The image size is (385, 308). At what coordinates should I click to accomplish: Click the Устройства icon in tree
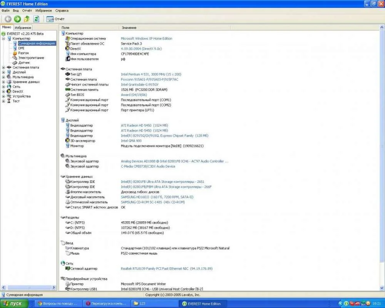pos(9,96)
